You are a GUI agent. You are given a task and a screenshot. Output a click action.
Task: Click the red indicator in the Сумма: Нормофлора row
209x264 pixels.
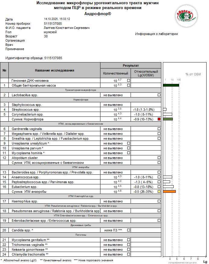click(159, 119)
